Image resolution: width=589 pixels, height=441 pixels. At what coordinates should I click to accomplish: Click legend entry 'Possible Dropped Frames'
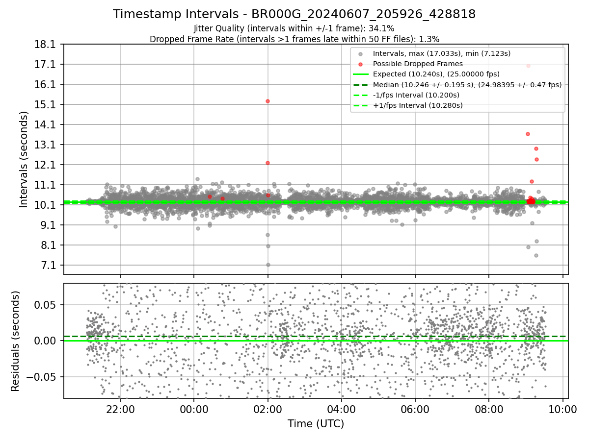pyautogui.click(x=418, y=64)
